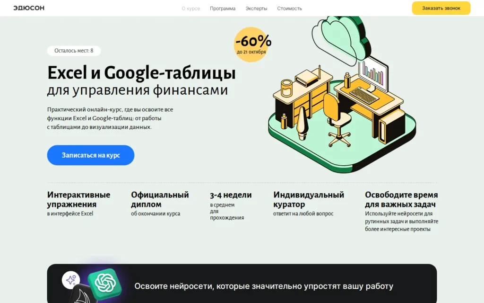Viewport: 484px width, 303px height.
Task: Click the Записаться на курс button
Action: pos(91,155)
